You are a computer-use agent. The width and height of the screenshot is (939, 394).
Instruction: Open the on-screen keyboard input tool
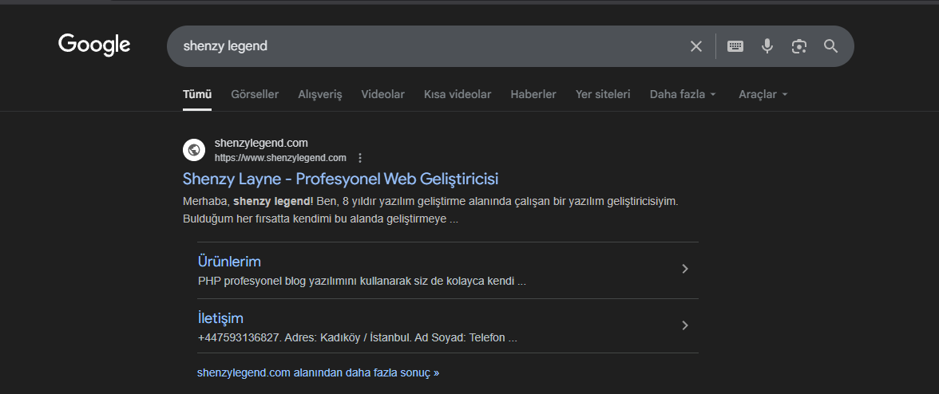(x=735, y=46)
